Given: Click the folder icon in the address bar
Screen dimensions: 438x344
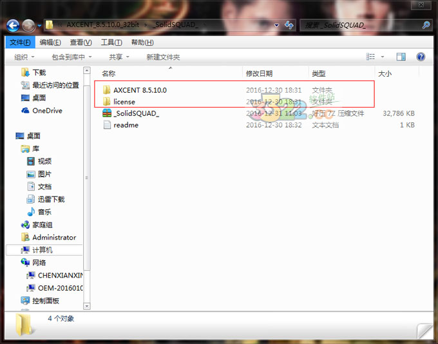Looking at the screenshot, I should click(x=50, y=24).
